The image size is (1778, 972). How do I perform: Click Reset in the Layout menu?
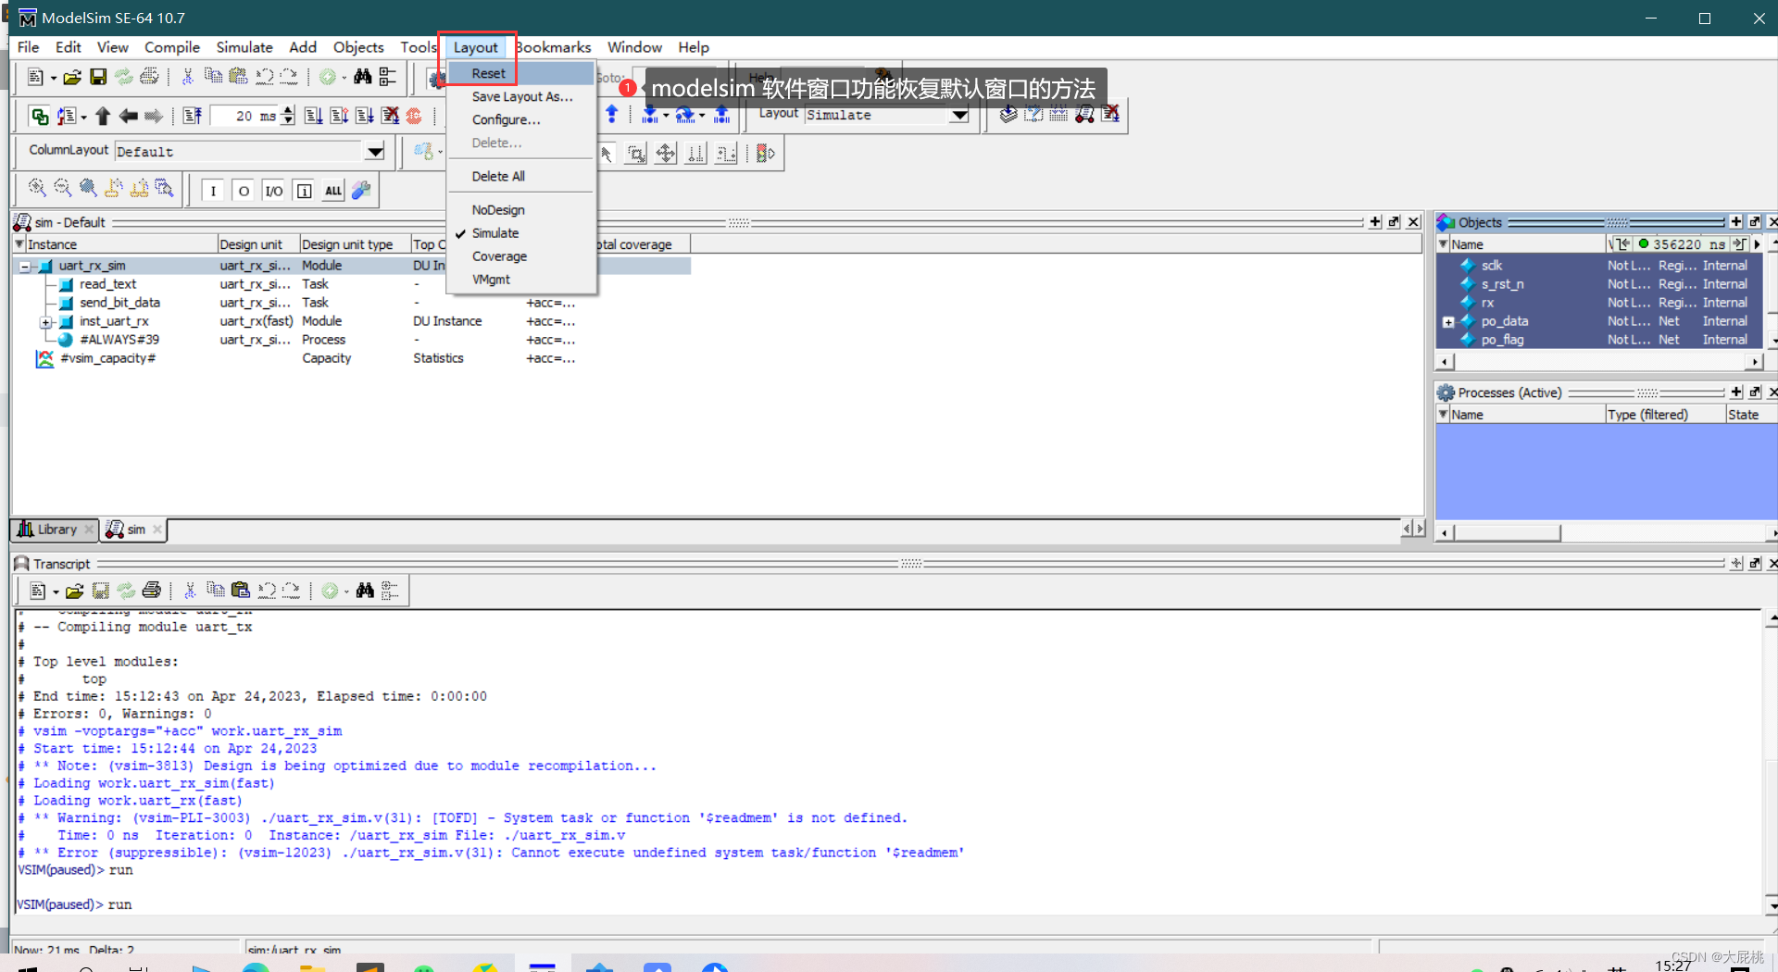[x=520, y=73]
